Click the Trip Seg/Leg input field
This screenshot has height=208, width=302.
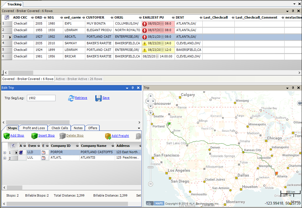tap(41, 98)
